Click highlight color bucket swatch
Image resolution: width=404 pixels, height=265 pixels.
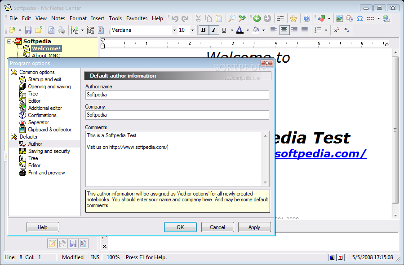click(x=256, y=30)
